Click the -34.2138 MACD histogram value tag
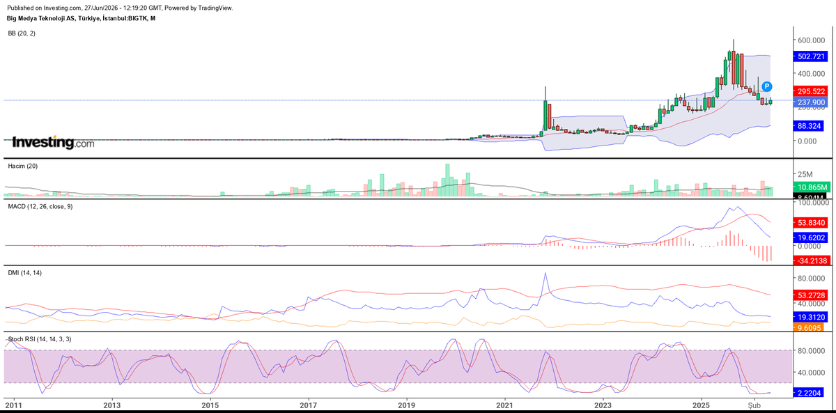The height and width of the screenshot is (413, 836). 811,260
